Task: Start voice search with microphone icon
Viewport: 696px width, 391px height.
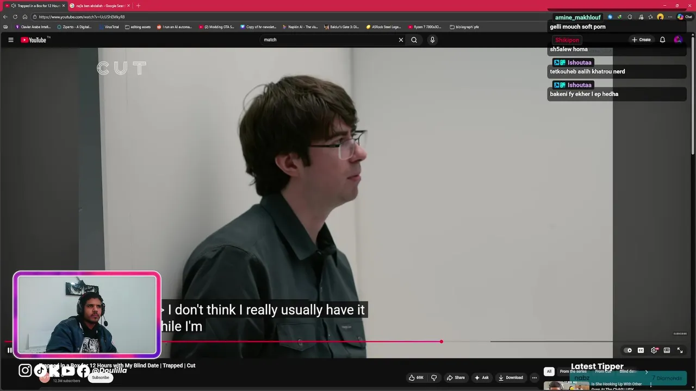Action: click(x=432, y=40)
